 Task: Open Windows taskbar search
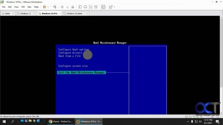13,122
